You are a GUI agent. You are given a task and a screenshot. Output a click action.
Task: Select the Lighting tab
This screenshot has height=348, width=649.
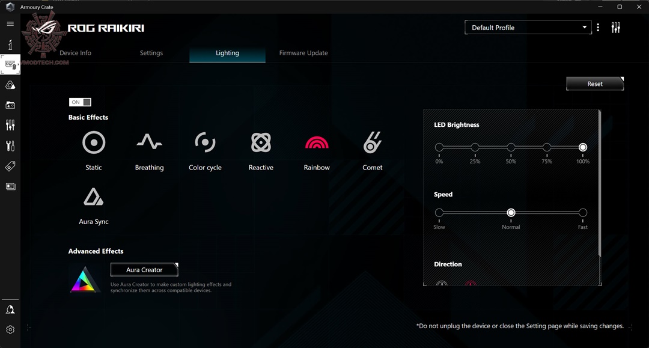coord(227,53)
